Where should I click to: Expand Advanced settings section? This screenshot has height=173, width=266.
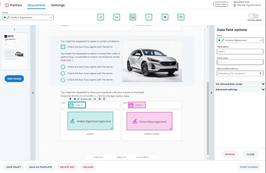[240, 89]
